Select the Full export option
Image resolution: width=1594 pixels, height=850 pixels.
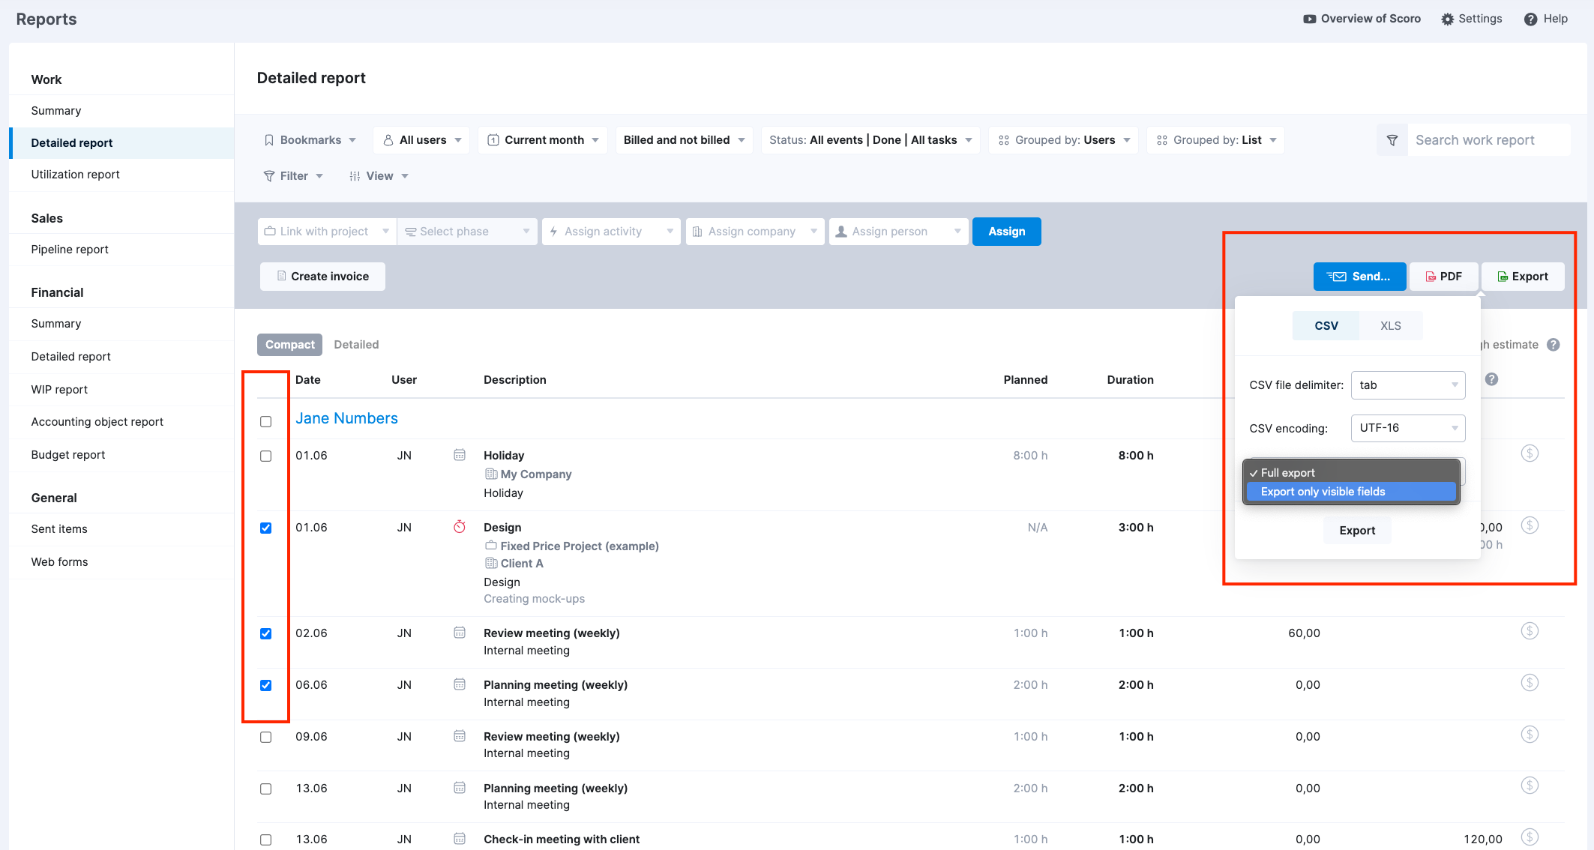[x=1351, y=473]
